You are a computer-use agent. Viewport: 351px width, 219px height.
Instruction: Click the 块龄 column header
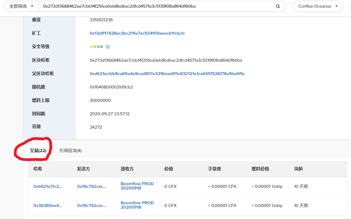click(x=298, y=169)
